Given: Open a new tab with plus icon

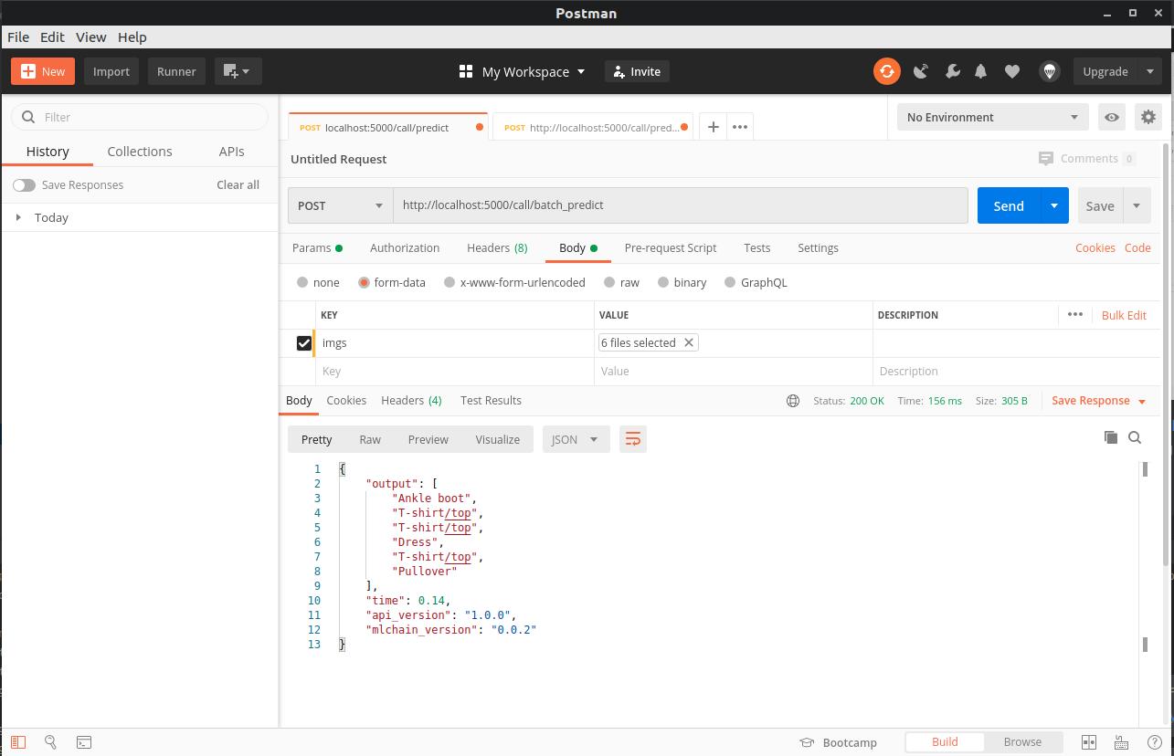Looking at the screenshot, I should (713, 127).
